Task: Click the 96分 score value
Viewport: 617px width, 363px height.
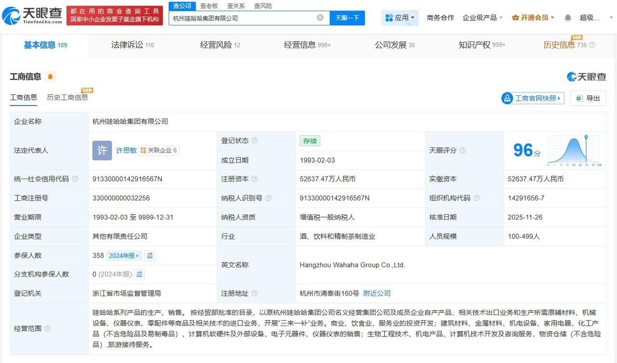Action: tap(527, 151)
